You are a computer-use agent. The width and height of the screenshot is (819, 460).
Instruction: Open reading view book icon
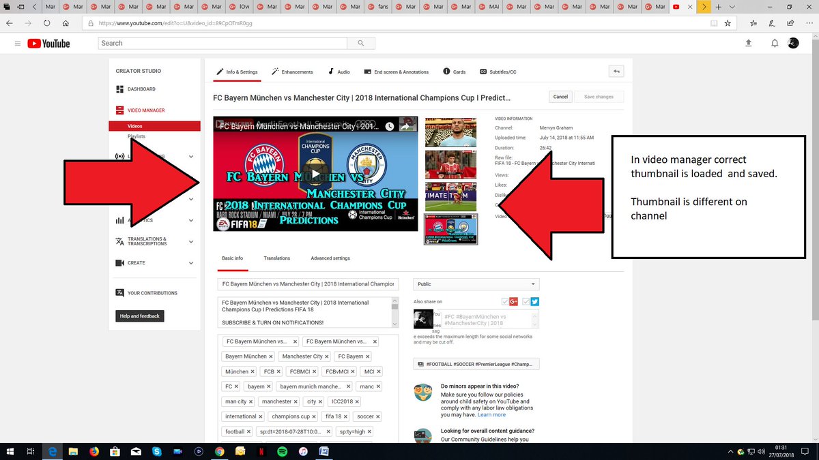714,22
